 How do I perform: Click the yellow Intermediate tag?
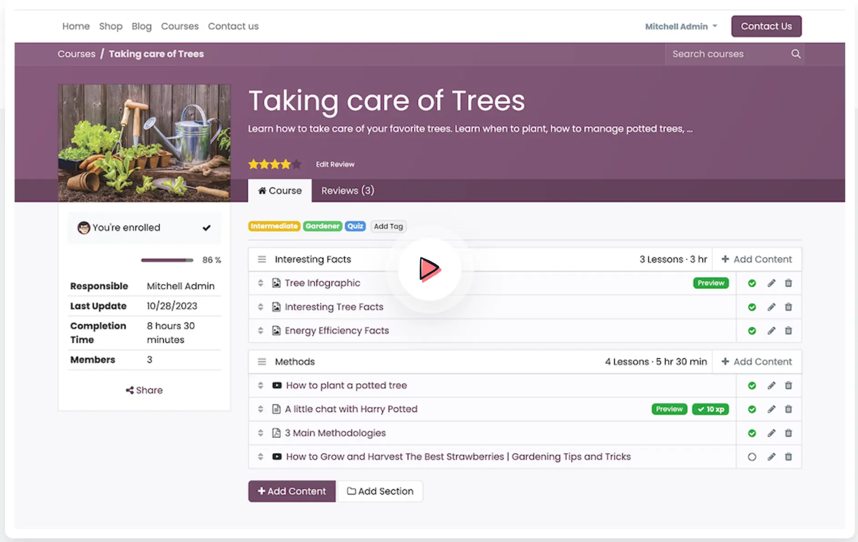pos(274,226)
